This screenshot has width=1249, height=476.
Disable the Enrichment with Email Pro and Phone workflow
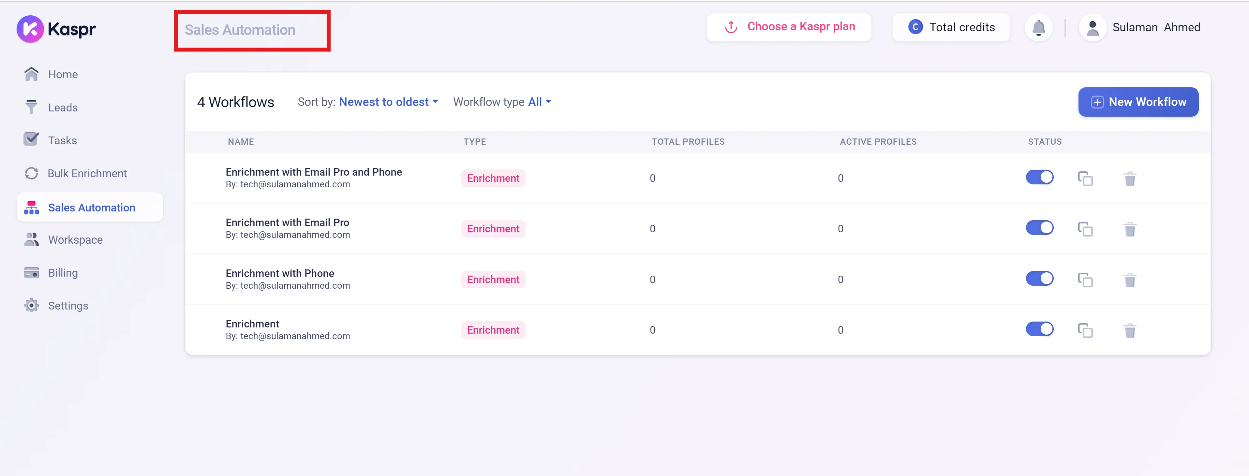tap(1040, 178)
